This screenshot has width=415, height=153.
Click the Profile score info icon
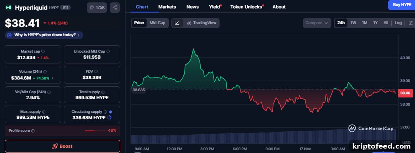click(33, 131)
